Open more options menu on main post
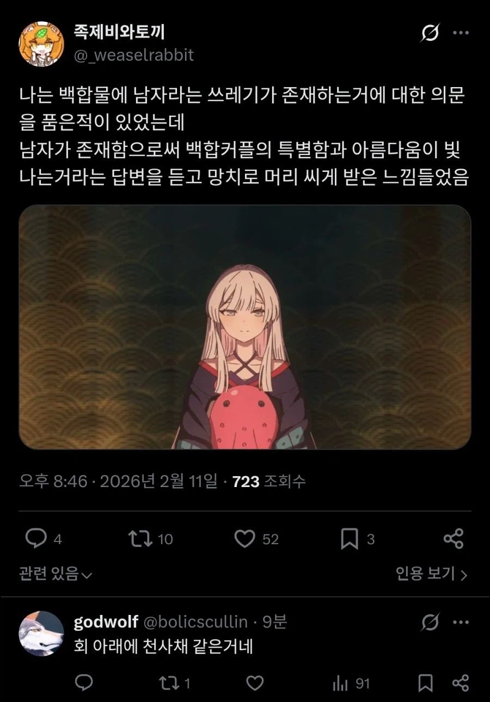The image size is (490, 702). pyautogui.click(x=461, y=33)
